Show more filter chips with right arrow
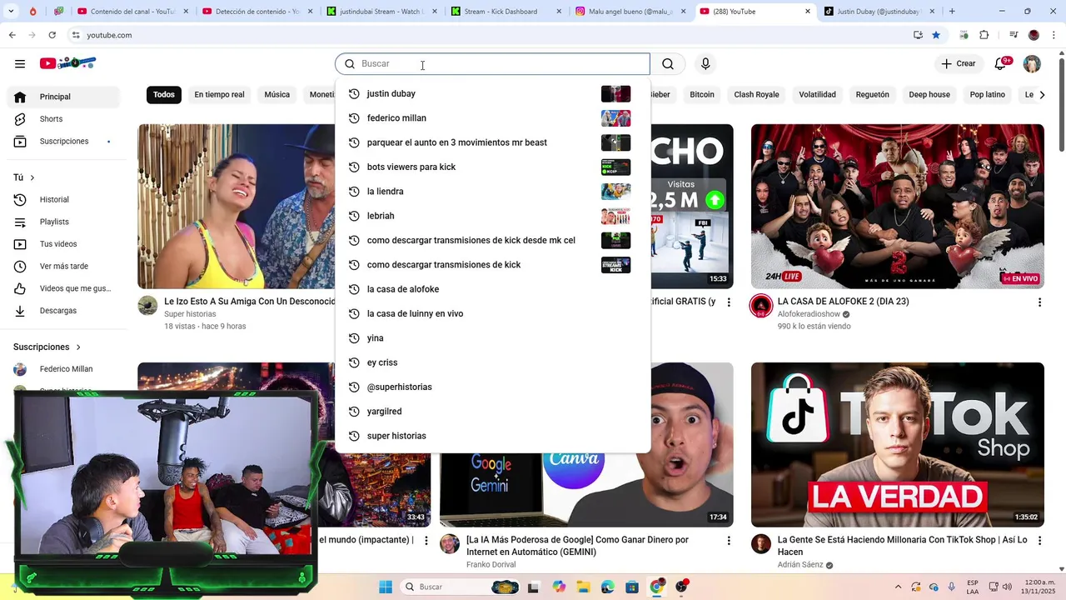This screenshot has width=1066, height=600. (1043, 94)
